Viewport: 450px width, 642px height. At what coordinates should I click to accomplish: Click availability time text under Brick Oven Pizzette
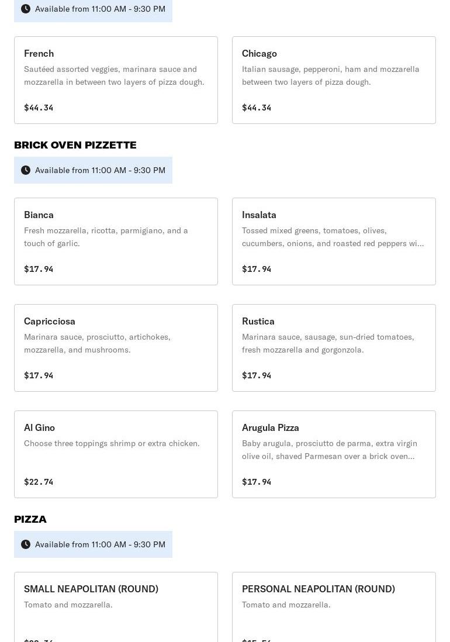pyautogui.click(x=100, y=170)
